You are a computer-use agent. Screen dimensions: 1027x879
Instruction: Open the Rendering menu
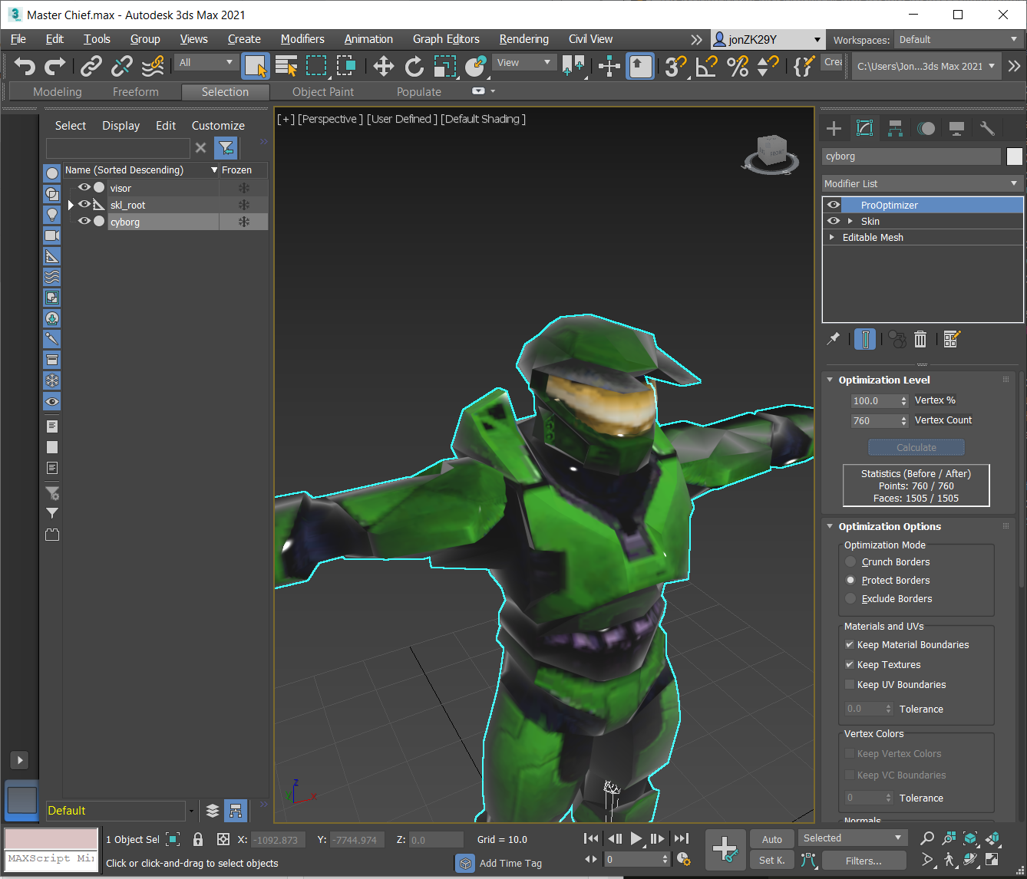tap(523, 39)
